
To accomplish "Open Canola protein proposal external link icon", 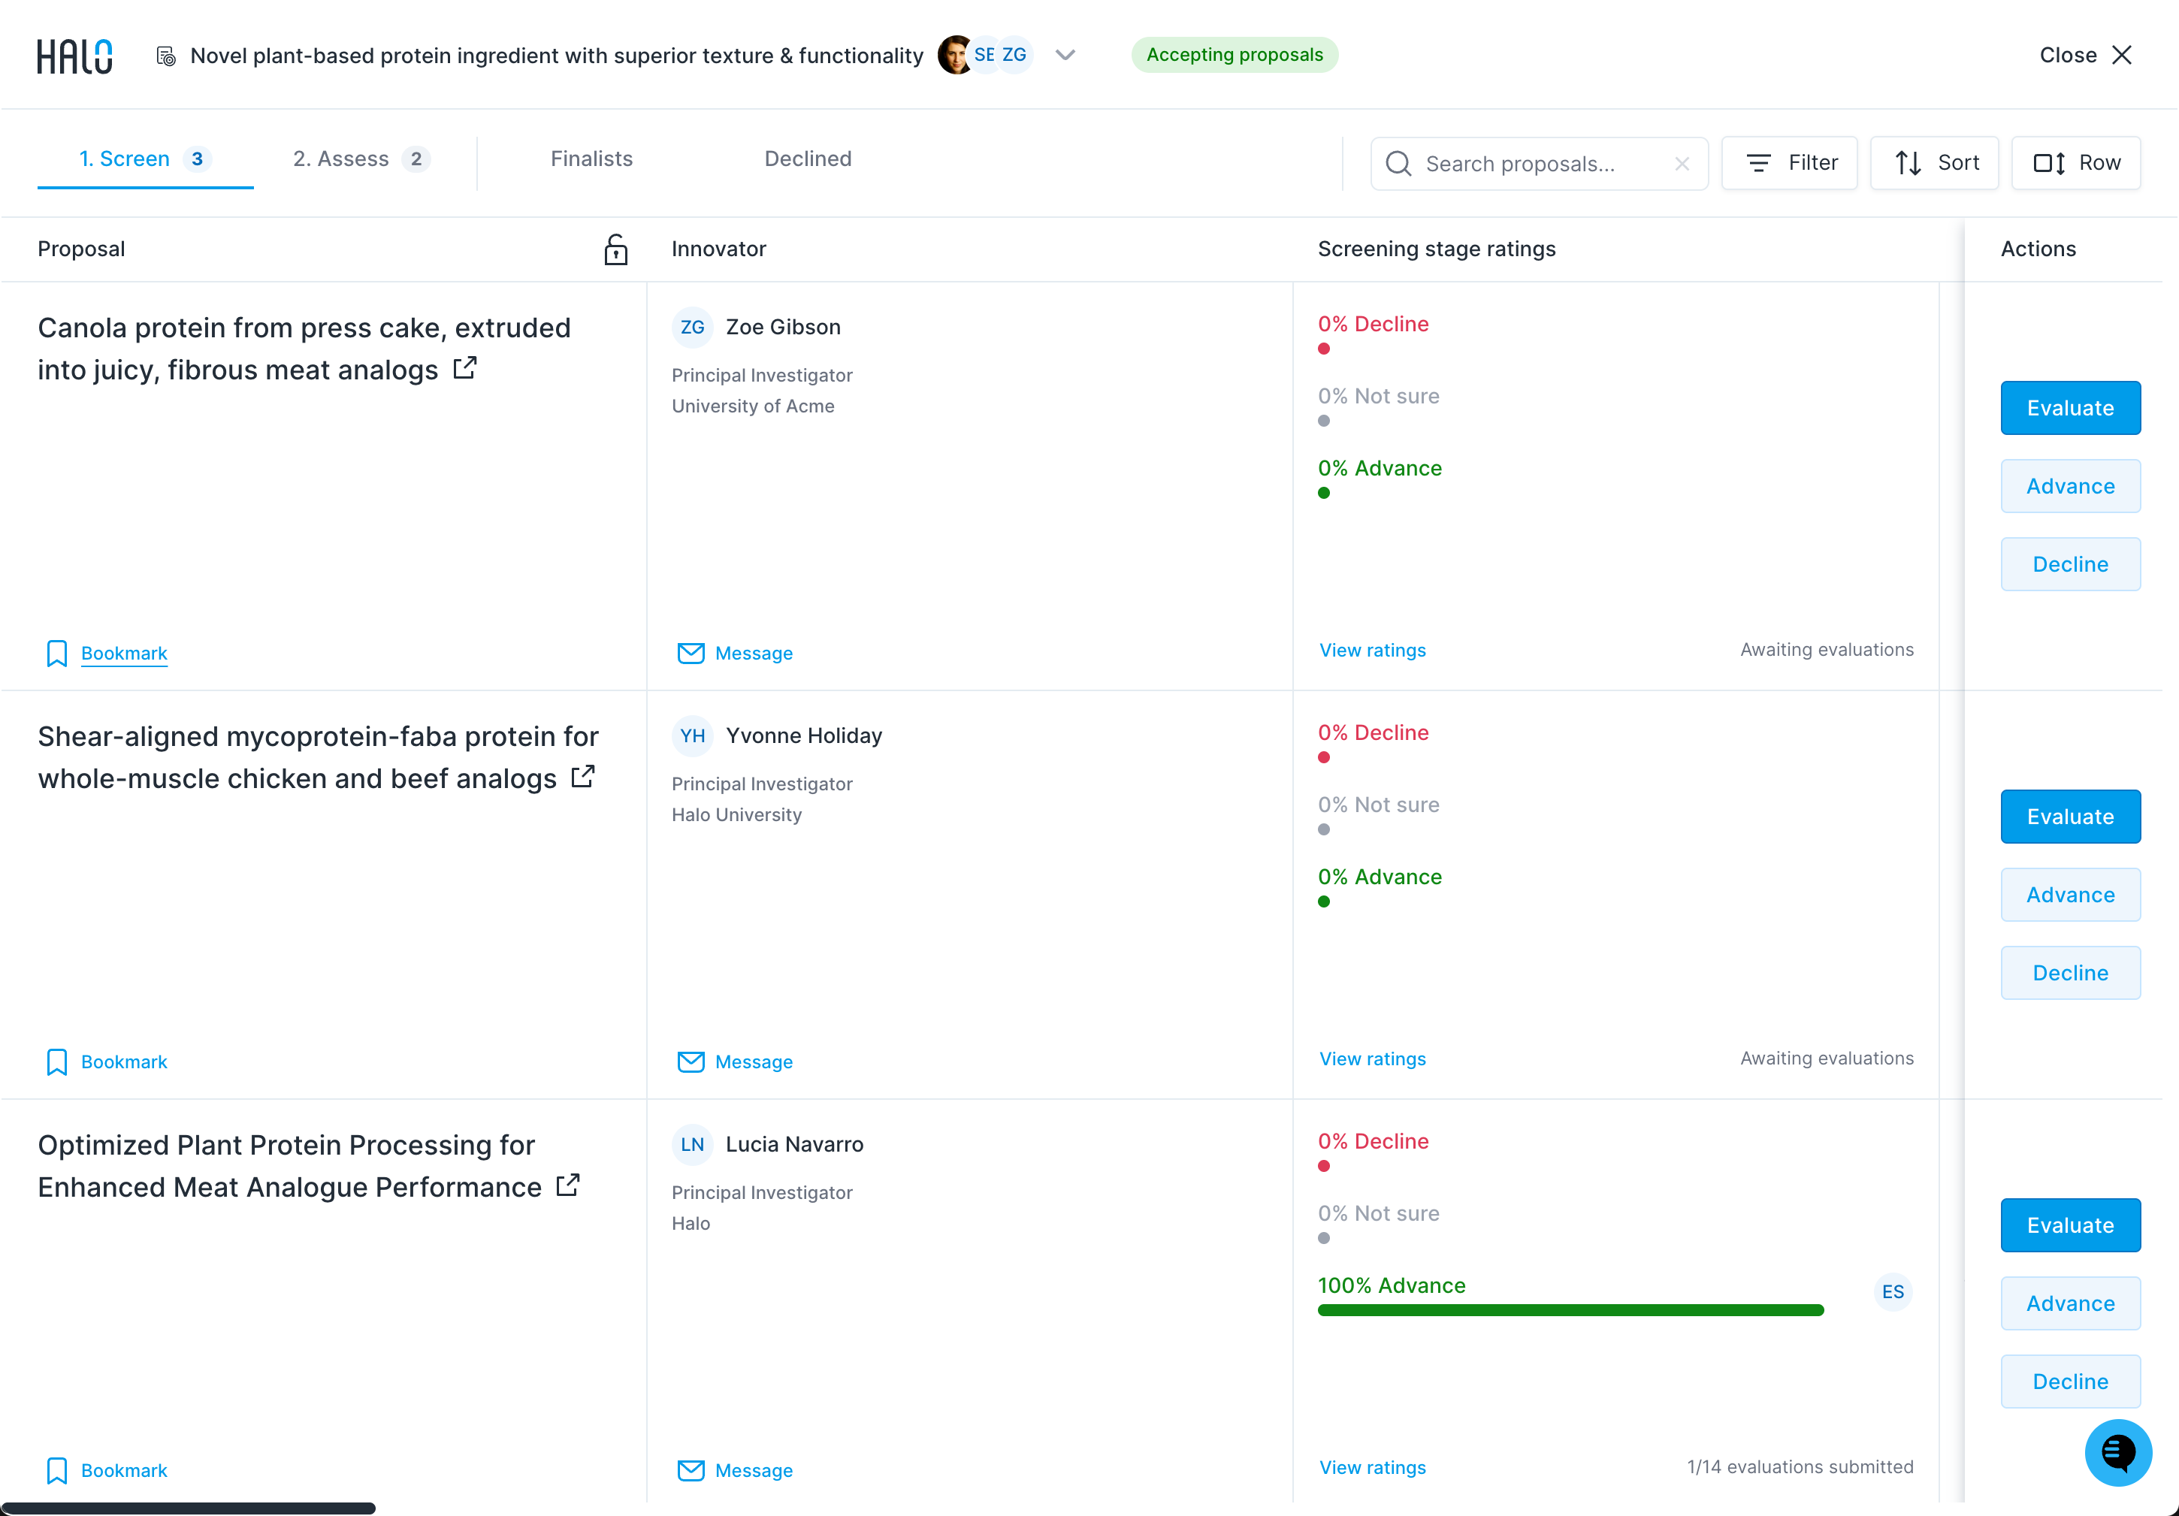I will (x=464, y=368).
